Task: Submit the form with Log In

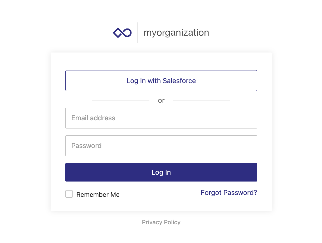Action: coord(161,172)
